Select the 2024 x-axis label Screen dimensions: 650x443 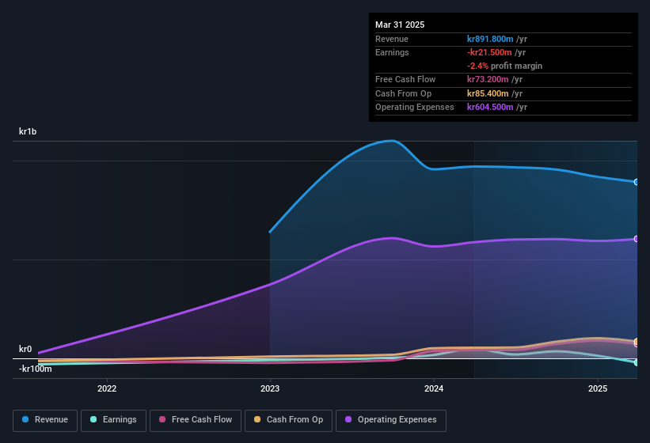tap(434, 388)
